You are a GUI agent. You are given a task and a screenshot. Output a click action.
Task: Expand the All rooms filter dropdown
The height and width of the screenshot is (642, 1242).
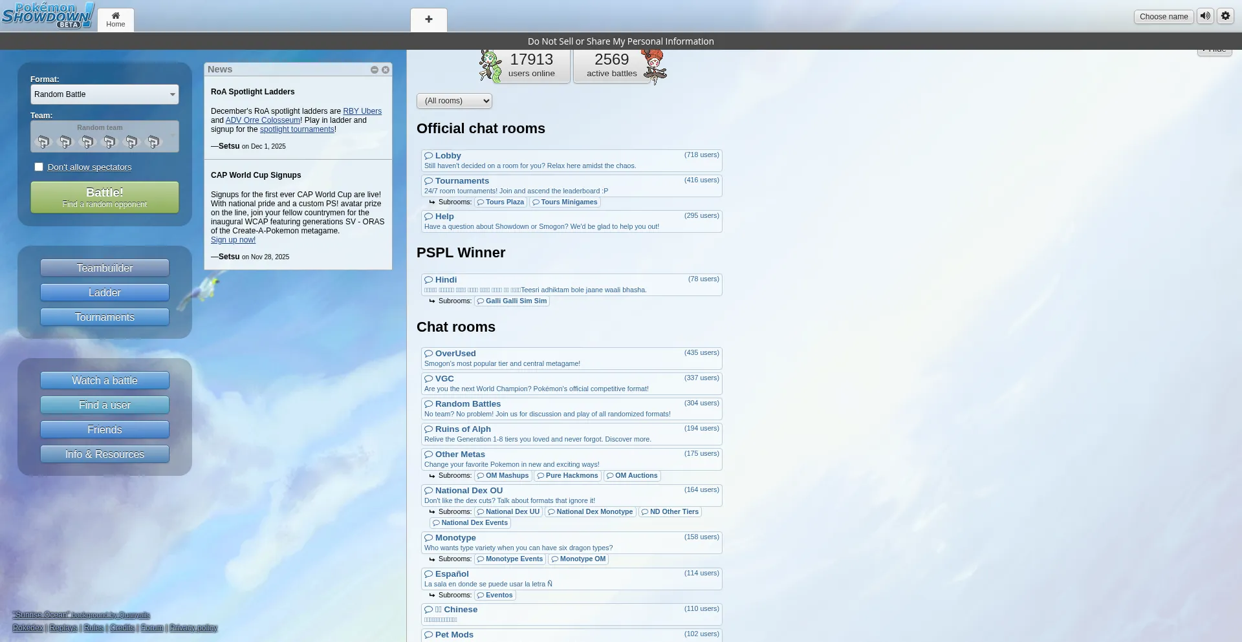454,101
